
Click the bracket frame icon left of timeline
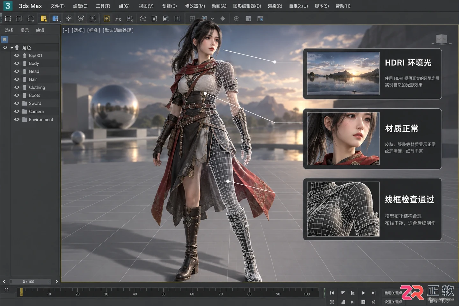tap(6, 290)
